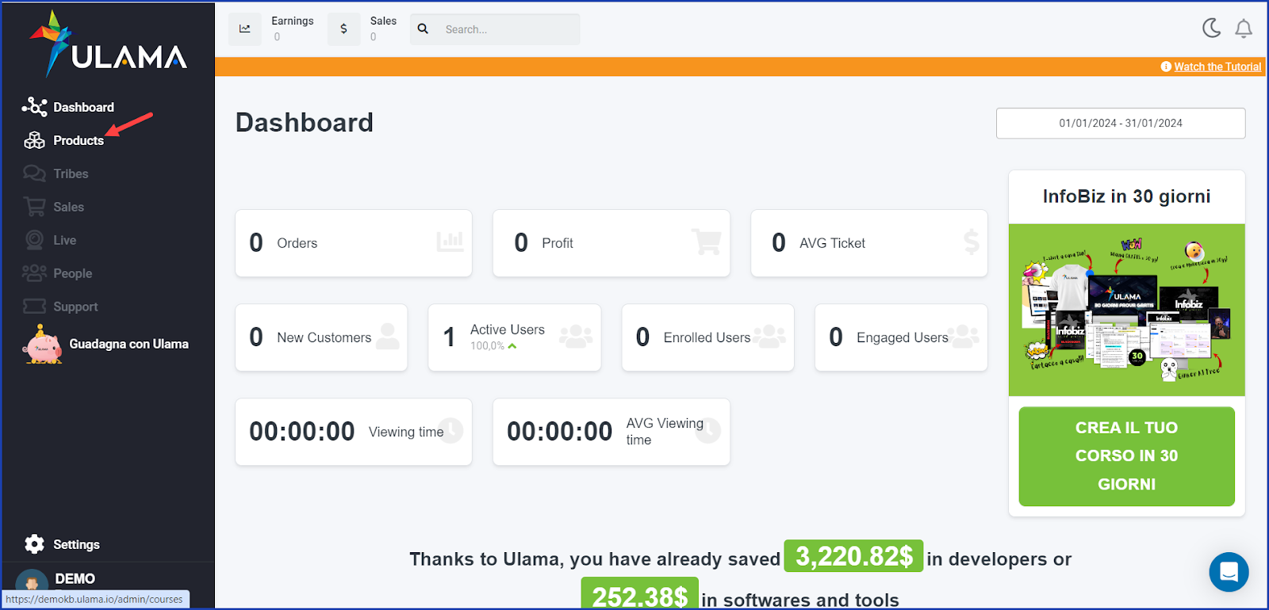Click the cart icon in Profit card
This screenshot has width=1269, height=610.
[706, 242]
